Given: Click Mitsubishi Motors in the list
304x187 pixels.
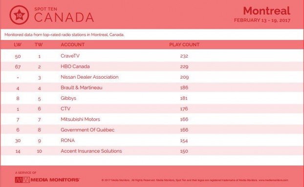Looking at the screenshot, I should [x=80, y=119].
